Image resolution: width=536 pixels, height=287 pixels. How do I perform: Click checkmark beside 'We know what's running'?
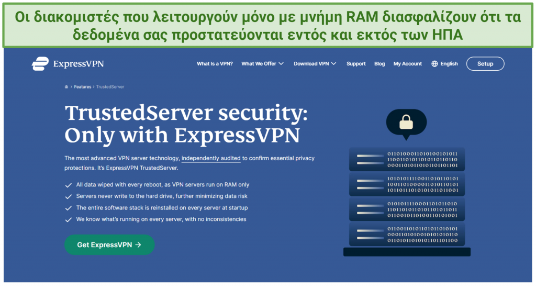[x=69, y=219]
